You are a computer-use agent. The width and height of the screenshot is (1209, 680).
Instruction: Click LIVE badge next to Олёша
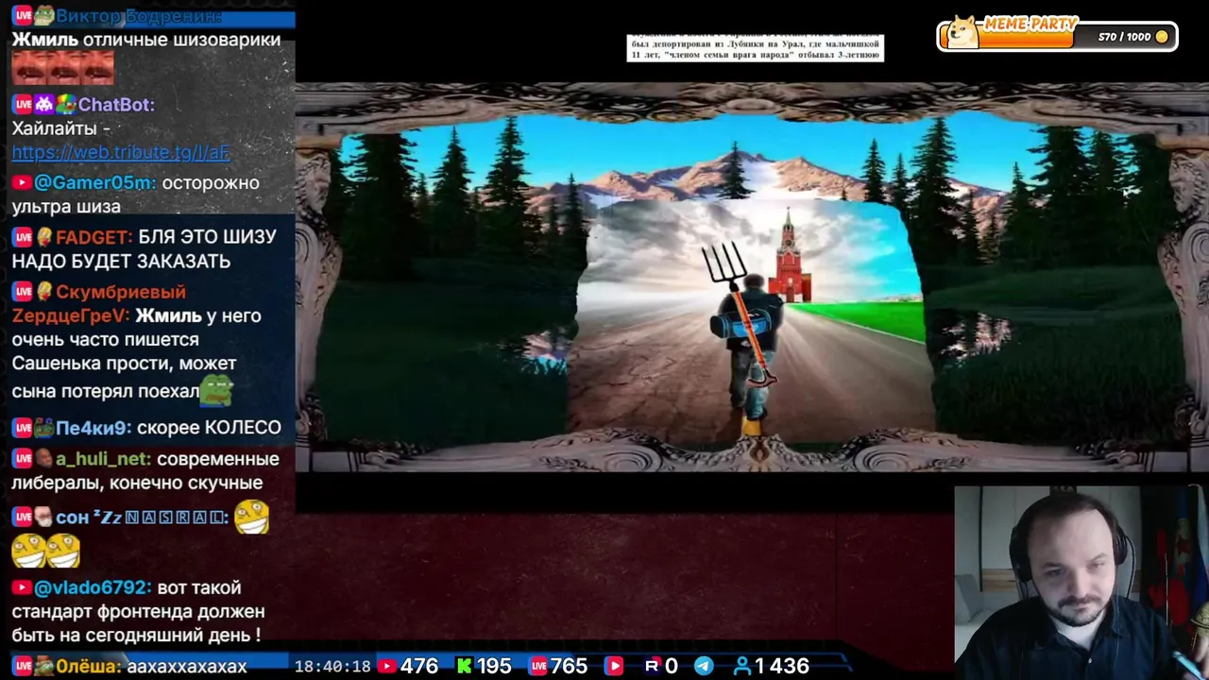[23, 666]
